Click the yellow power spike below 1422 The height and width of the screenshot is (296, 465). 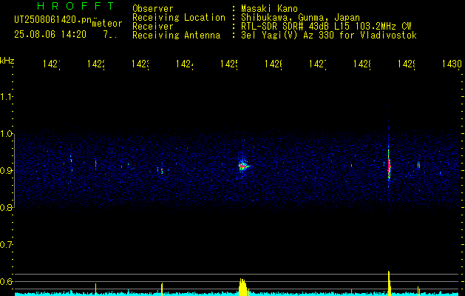(x=95, y=289)
